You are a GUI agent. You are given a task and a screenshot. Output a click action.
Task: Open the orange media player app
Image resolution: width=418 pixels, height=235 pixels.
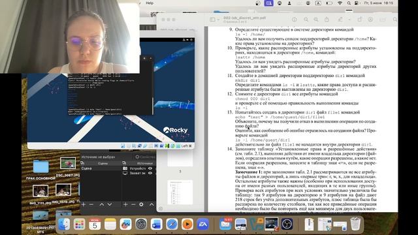(187, 224)
